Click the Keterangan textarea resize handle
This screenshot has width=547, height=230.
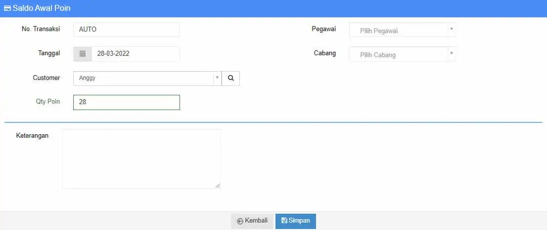point(218,186)
